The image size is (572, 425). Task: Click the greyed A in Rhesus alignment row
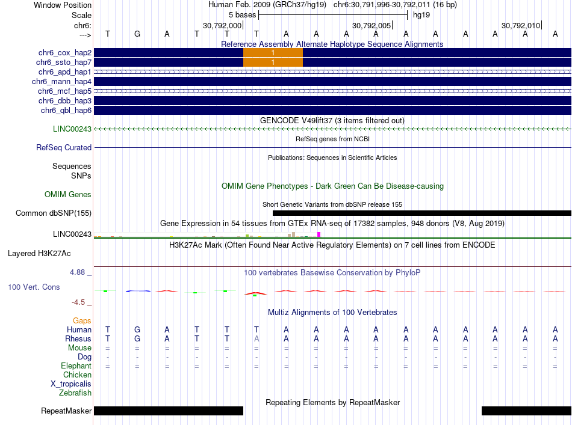point(256,338)
